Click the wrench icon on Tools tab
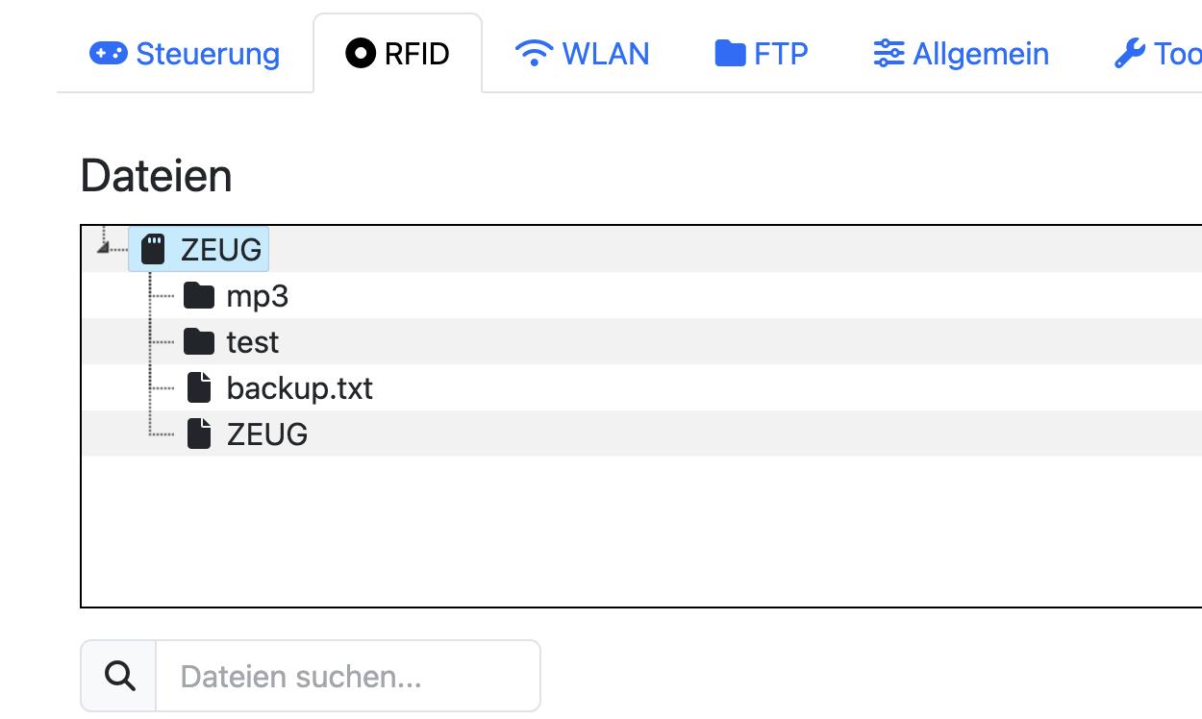Viewport: 1202px width, 719px height. [1130, 54]
